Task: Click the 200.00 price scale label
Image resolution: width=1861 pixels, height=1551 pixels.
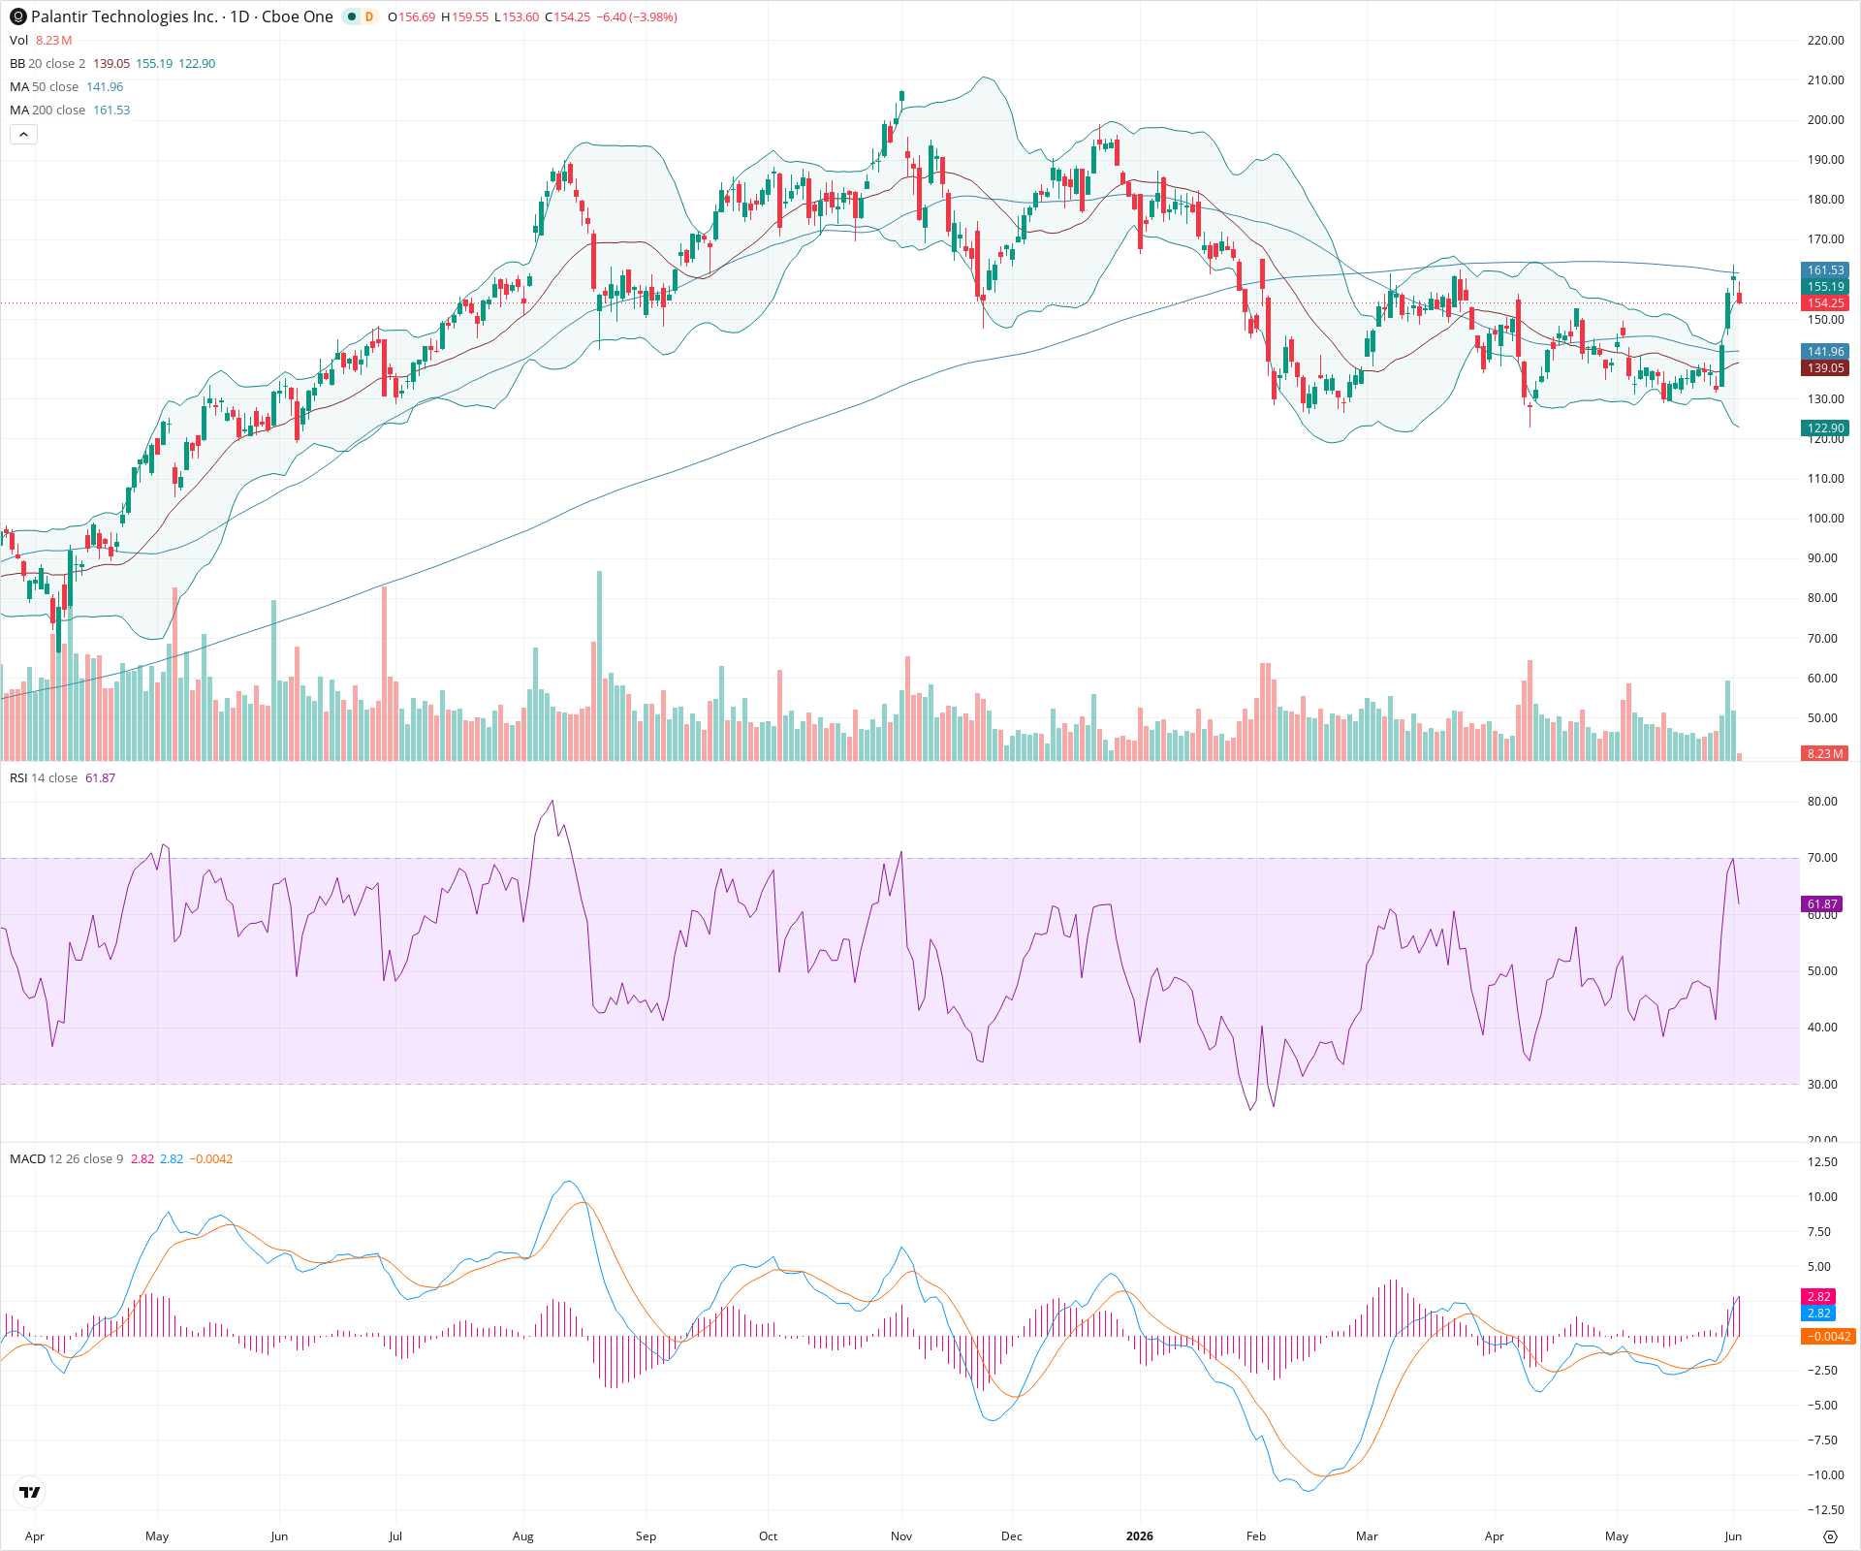Action: [x=1826, y=119]
